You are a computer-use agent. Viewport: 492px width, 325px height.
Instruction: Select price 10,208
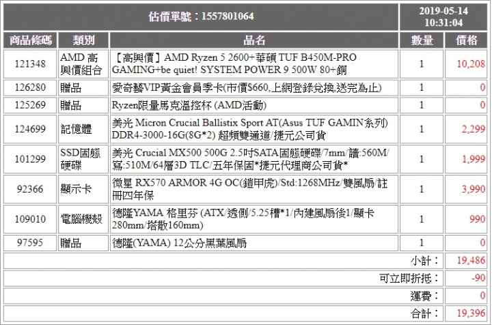[471, 64]
